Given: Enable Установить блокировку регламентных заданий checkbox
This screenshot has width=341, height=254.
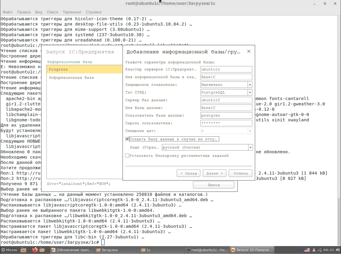Looking at the screenshot, I should (127, 156).
